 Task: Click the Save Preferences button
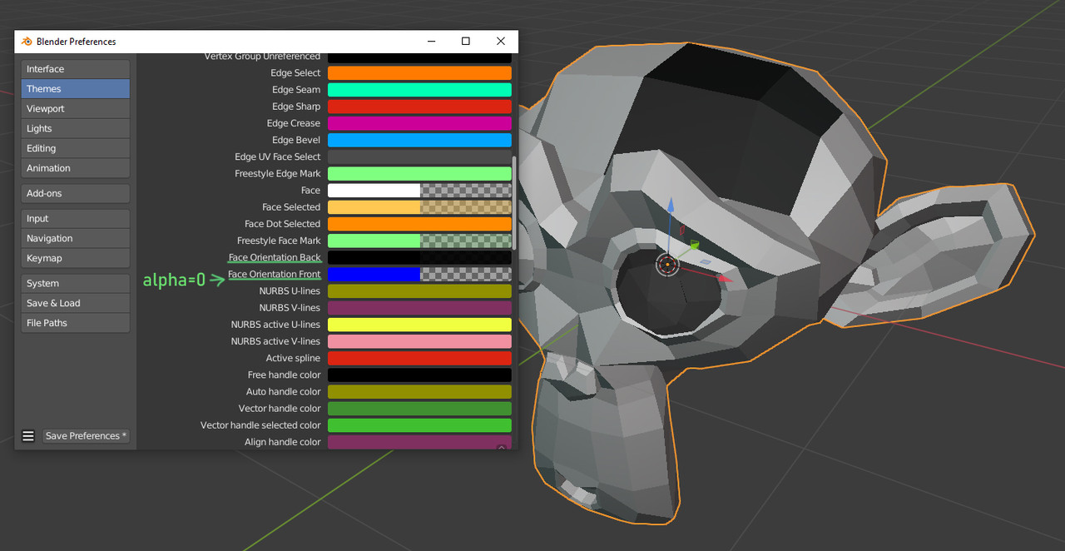pyautogui.click(x=87, y=436)
